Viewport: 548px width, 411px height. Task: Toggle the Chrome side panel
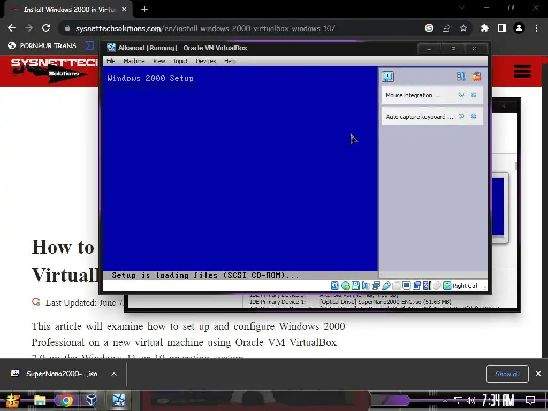[x=502, y=28]
